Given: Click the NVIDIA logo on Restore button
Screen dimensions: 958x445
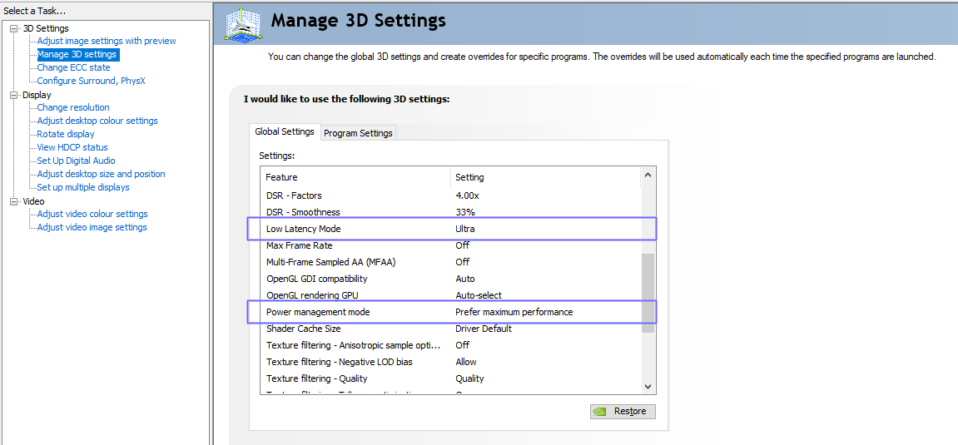Looking at the screenshot, I should point(601,412).
